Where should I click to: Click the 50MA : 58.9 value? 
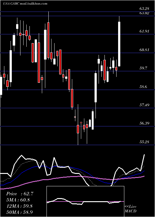pyautogui.click(x=20, y=212)
